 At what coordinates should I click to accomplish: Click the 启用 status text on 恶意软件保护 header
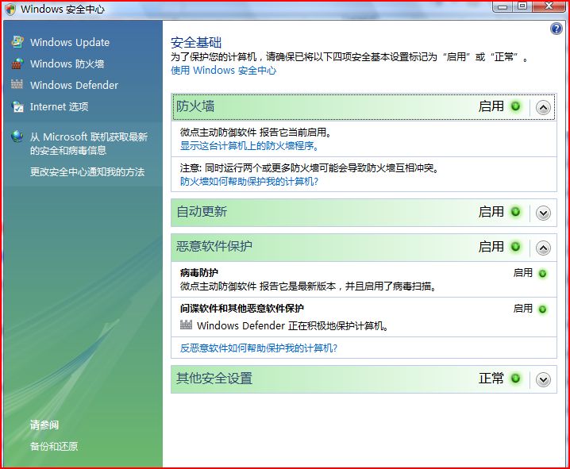point(491,247)
